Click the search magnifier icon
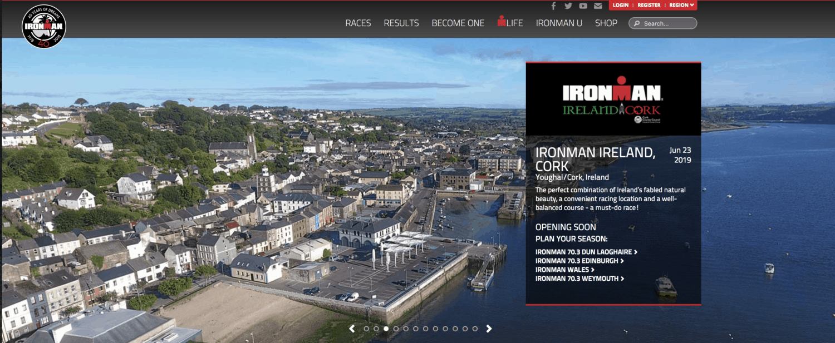This screenshot has width=835, height=343. [x=636, y=23]
